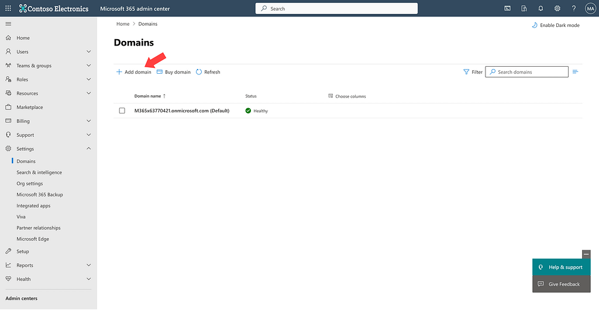Open the notifications bell icon

click(x=541, y=9)
